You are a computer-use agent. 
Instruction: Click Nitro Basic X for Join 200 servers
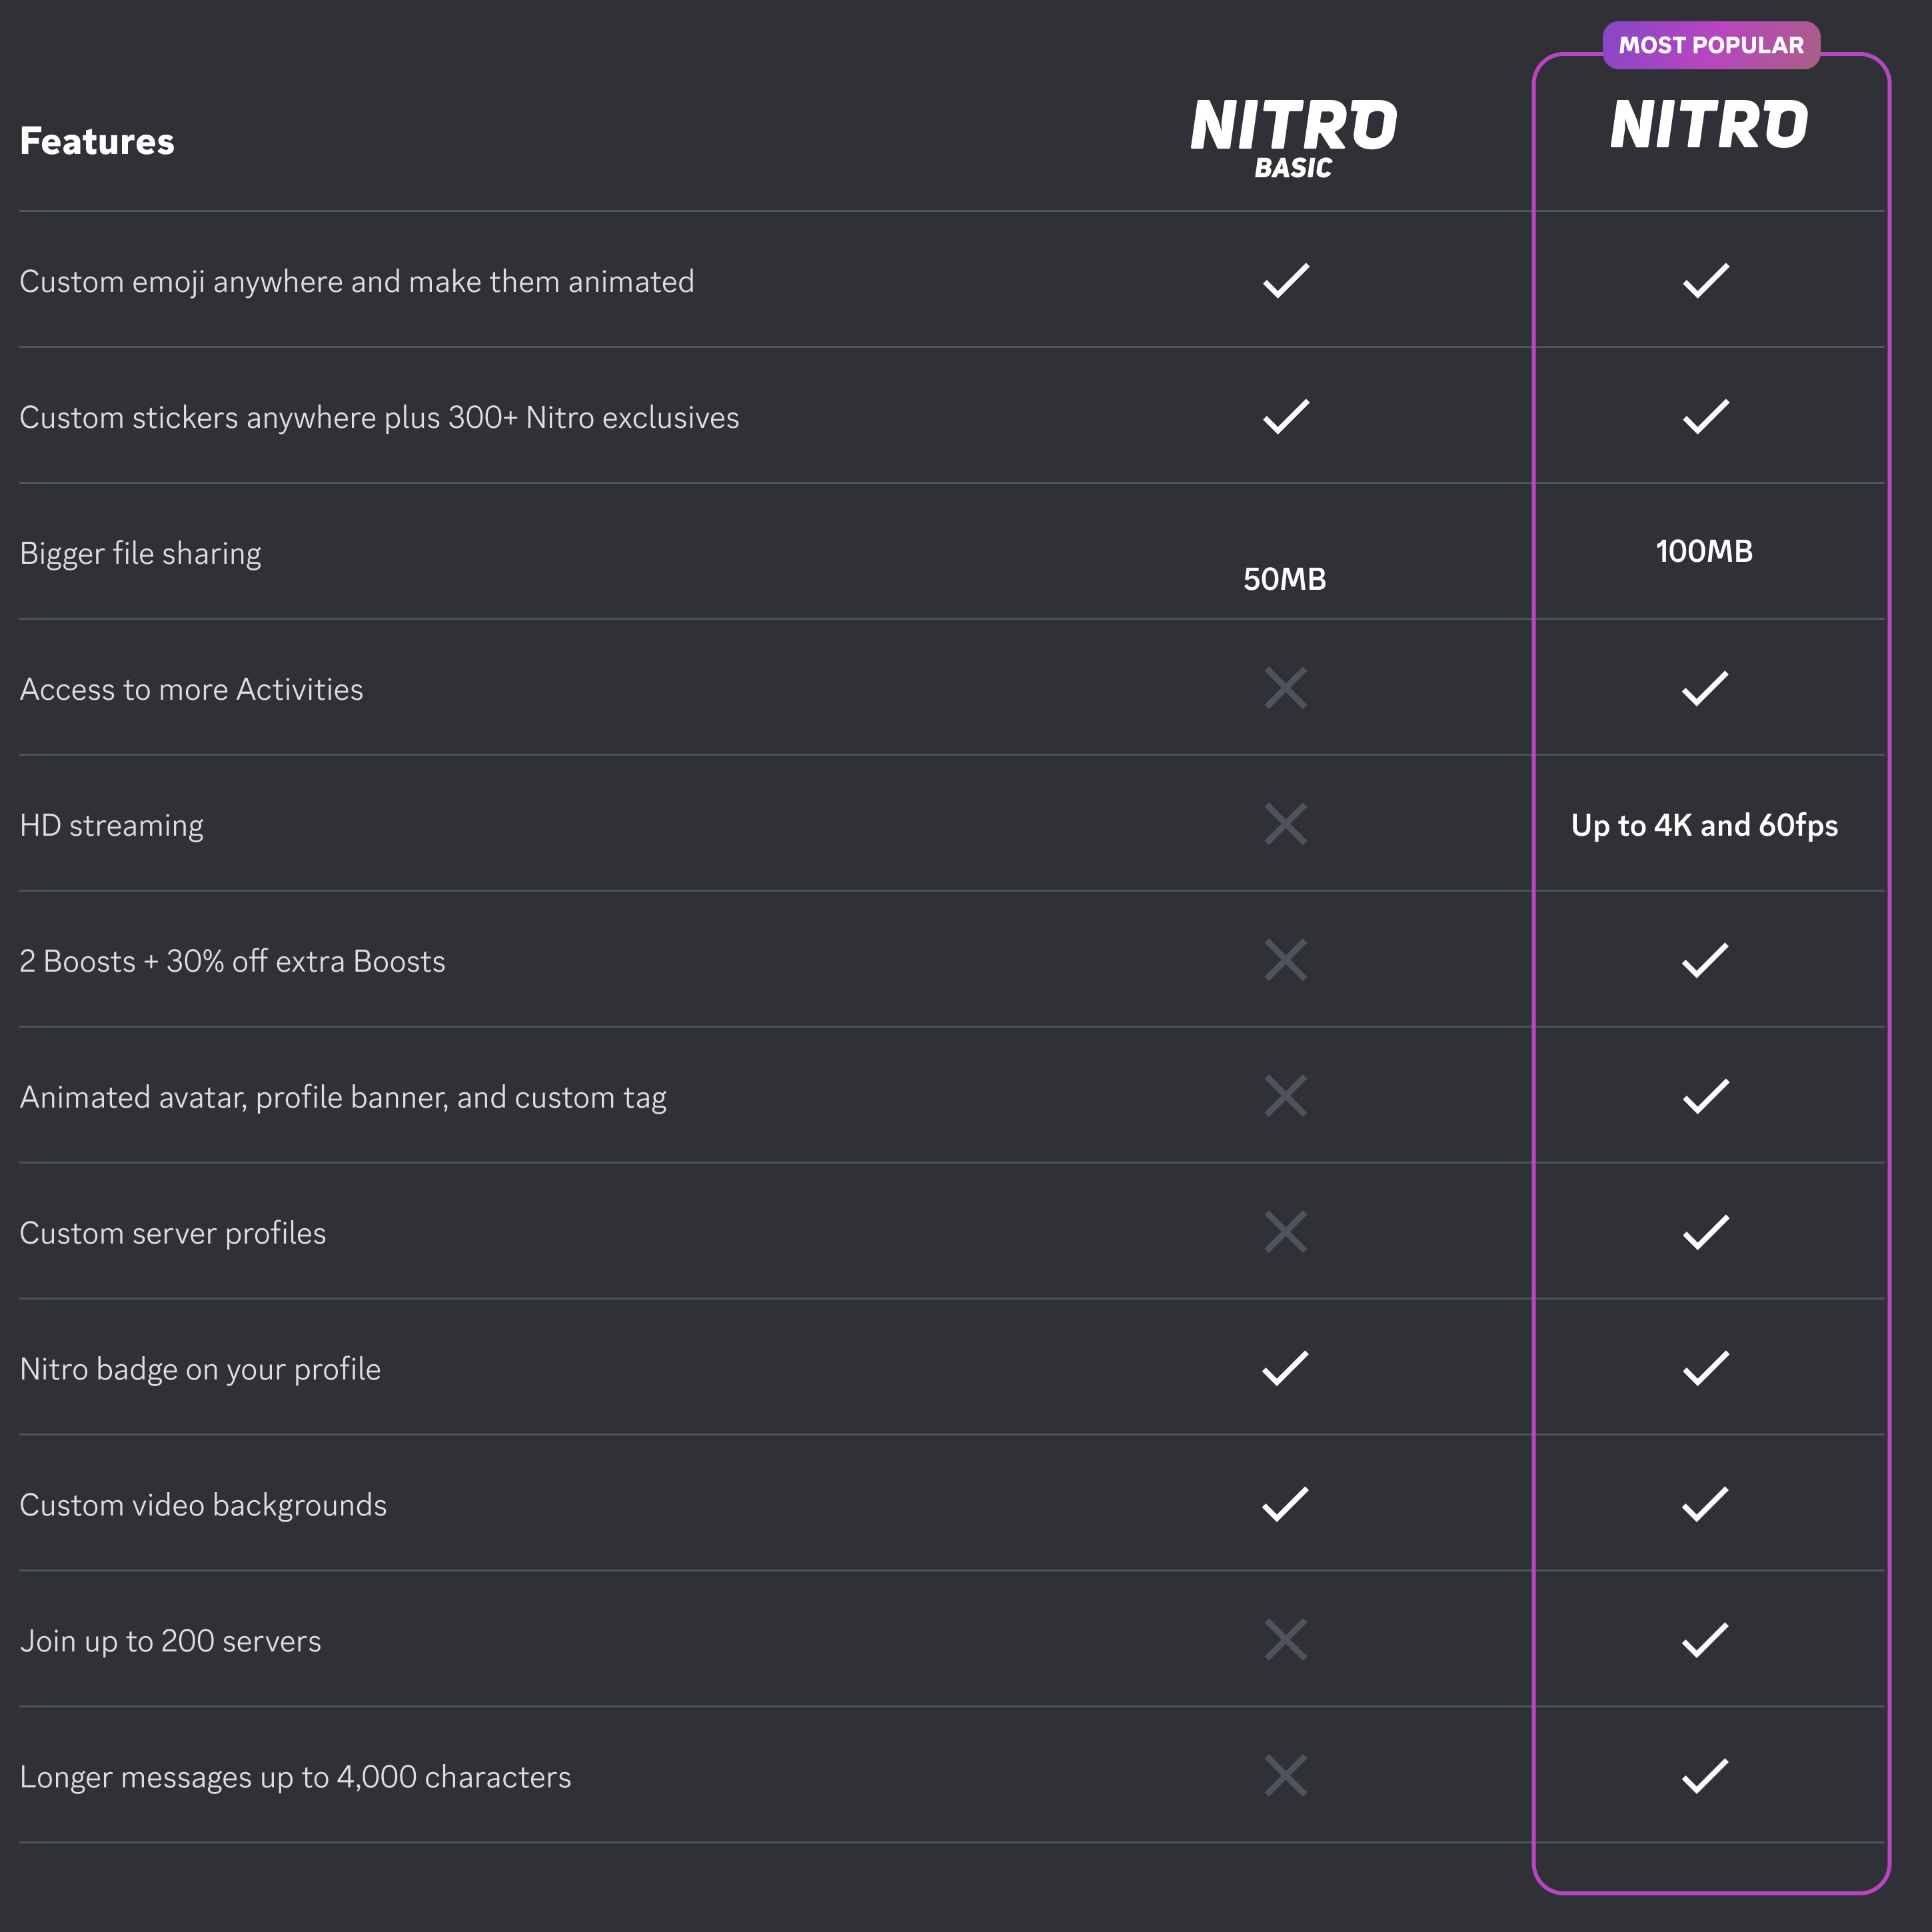click(1286, 1640)
